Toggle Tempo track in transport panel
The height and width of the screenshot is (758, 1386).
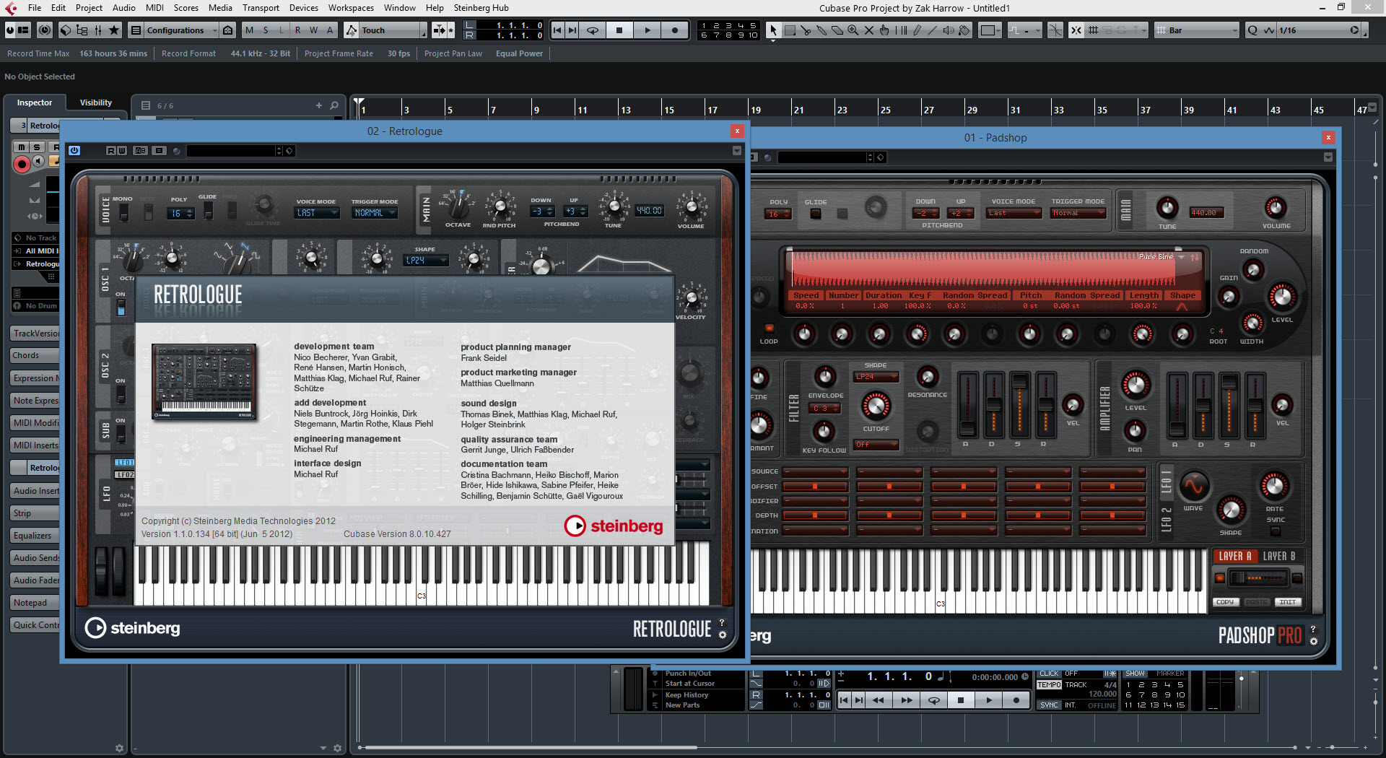coord(1049,685)
